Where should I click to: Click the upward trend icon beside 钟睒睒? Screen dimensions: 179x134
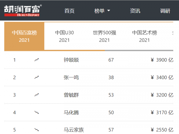36,60
